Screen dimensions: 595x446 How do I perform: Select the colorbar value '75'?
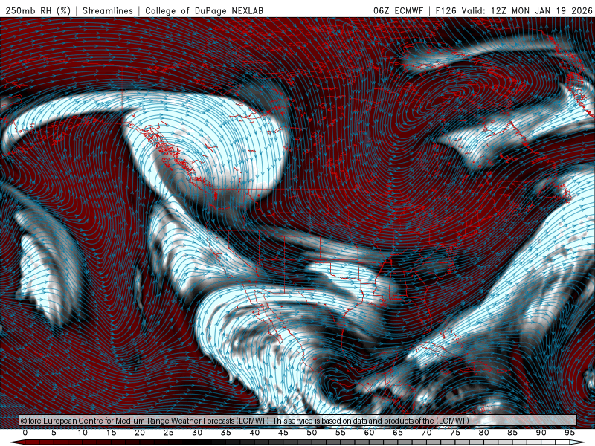click(x=455, y=433)
